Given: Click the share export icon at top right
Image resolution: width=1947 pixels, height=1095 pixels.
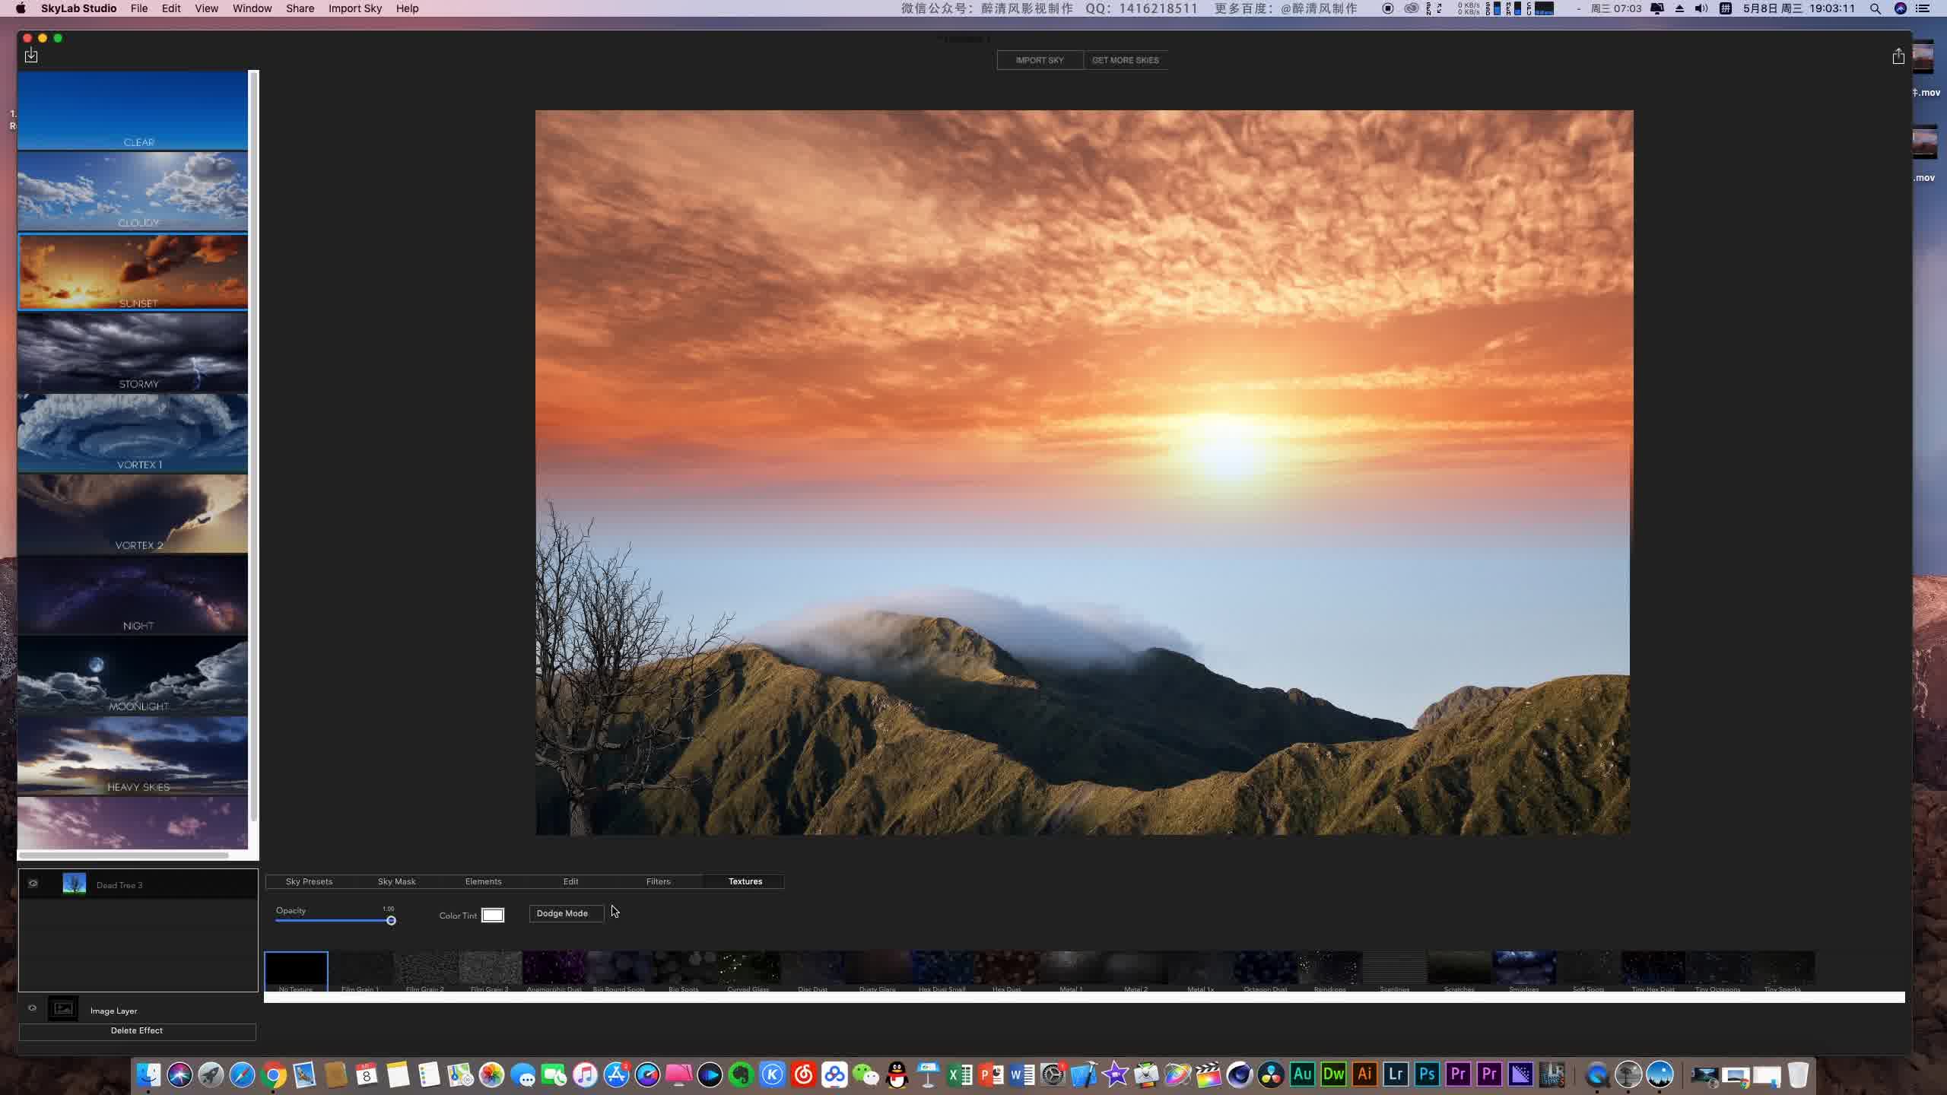Looking at the screenshot, I should (x=1898, y=56).
